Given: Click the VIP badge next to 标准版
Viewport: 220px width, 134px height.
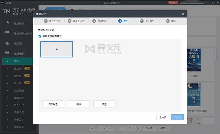Looking at the screenshot, I should point(27,68).
